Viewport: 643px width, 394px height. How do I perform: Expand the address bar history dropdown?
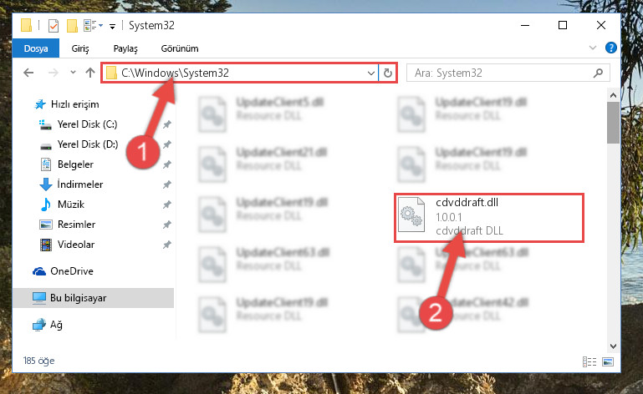(x=371, y=73)
